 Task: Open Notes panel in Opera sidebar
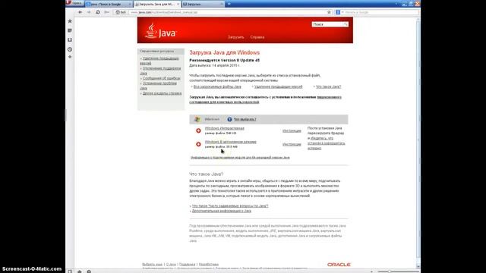70,30
